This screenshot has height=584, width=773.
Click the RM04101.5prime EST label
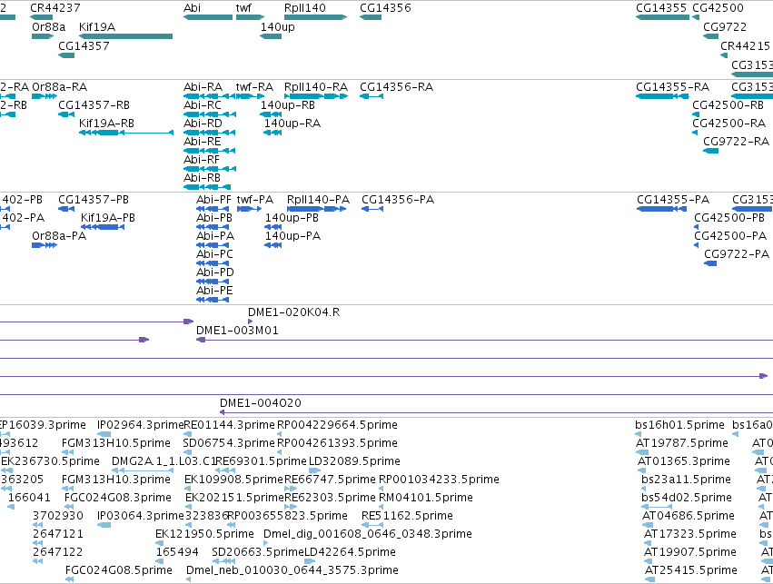click(426, 498)
